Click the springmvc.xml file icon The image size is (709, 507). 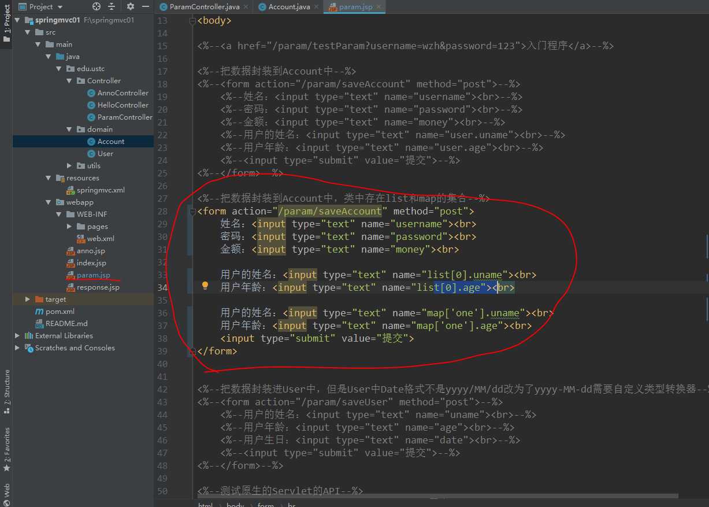[x=70, y=190]
